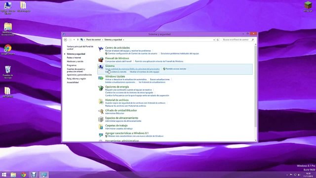
Task: Click Administrar carpetas de trabajo link
Action: pos(119,129)
